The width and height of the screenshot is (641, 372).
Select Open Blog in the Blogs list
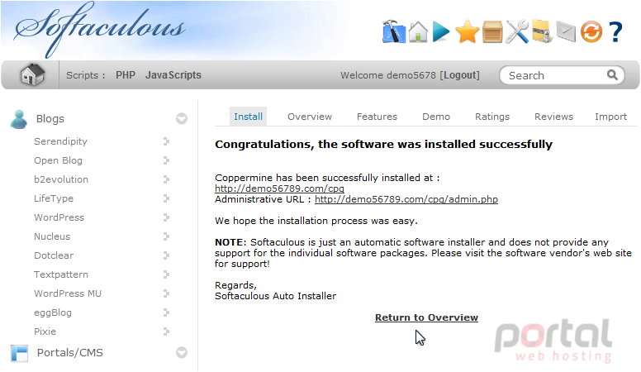pos(58,160)
